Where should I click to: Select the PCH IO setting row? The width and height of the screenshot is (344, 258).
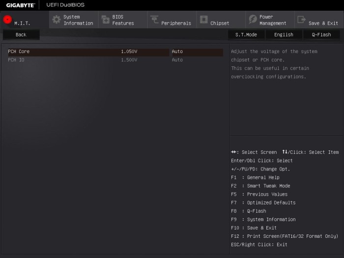pos(115,60)
